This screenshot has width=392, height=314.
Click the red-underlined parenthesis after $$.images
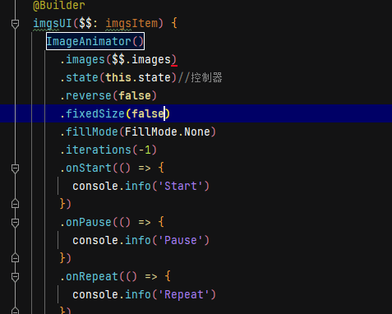click(x=174, y=60)
